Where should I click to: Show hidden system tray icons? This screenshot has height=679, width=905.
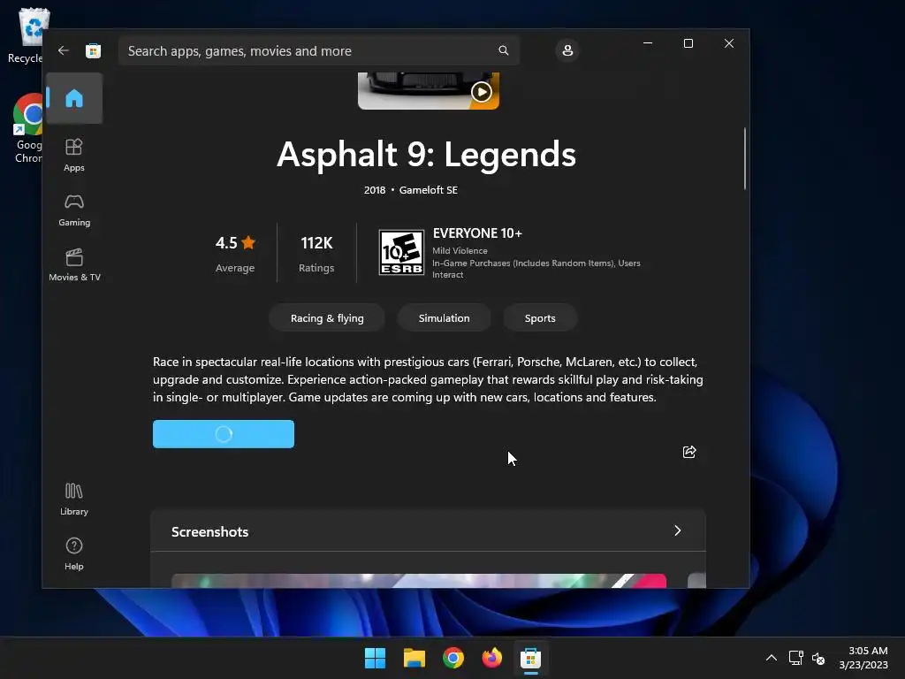tap(771, 658)
